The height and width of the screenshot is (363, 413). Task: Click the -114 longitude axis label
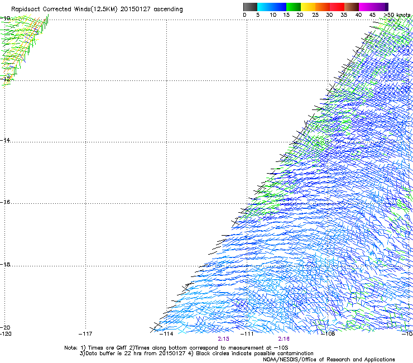pyautogui.click(x=166, y=334)
